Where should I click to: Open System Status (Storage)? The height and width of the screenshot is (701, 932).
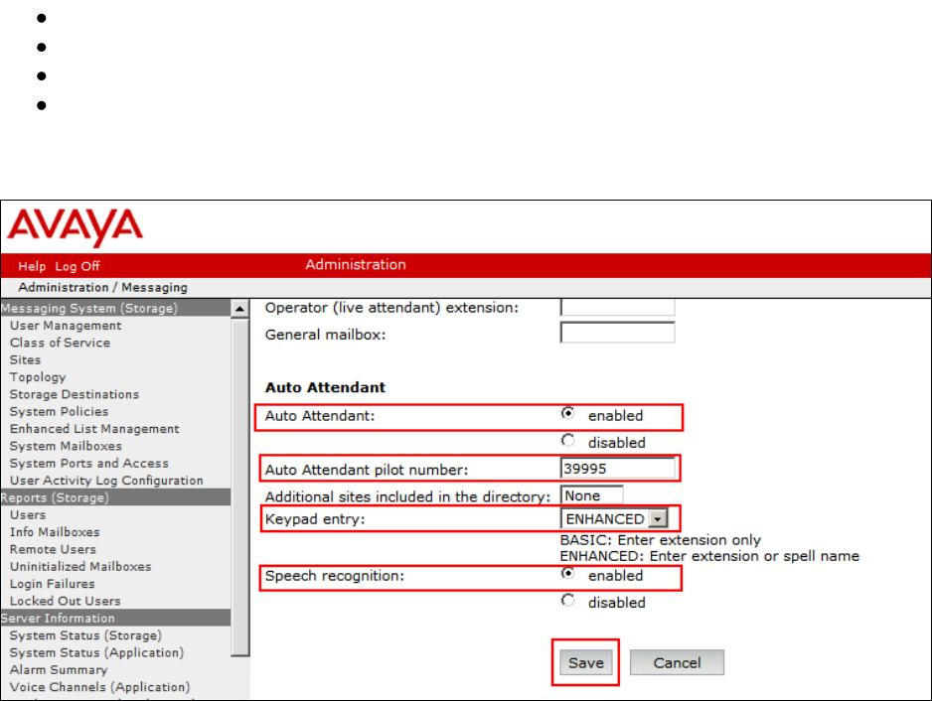(85, 635)
